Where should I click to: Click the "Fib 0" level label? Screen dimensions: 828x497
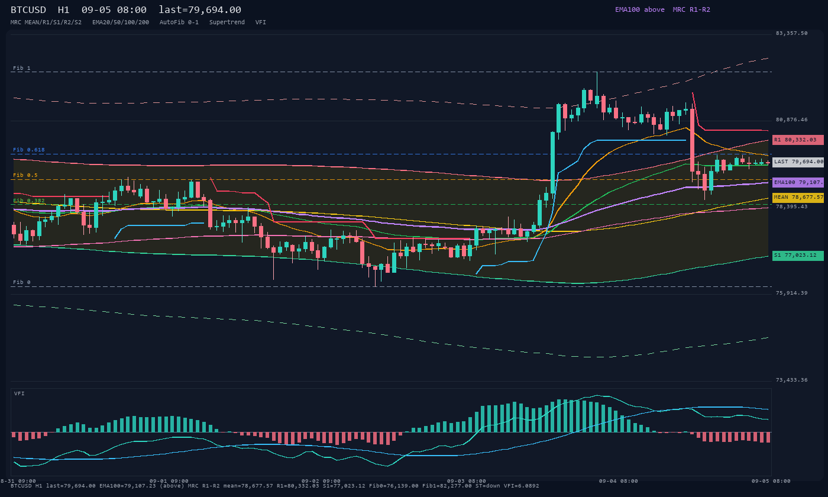coord(22,282)
